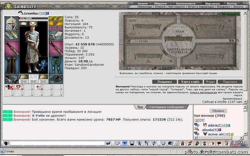This screenshot has height=156, width=250.
Task: Select the left-hand sword weapon slot
Action: click(x=12, y=48)
